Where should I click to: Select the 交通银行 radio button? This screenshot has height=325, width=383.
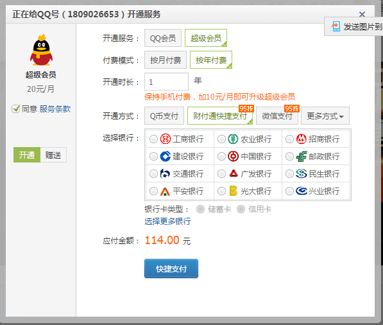click(x=153, y=174)
